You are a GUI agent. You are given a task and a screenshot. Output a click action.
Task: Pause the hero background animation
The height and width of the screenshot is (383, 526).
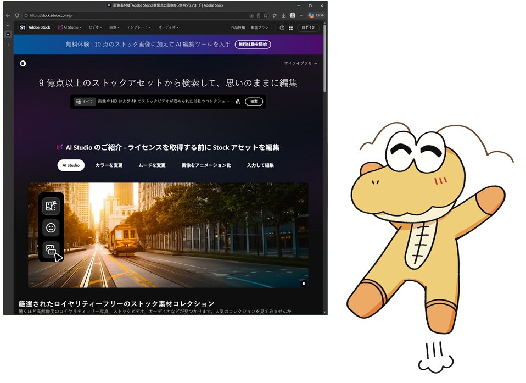click(23, 63)
